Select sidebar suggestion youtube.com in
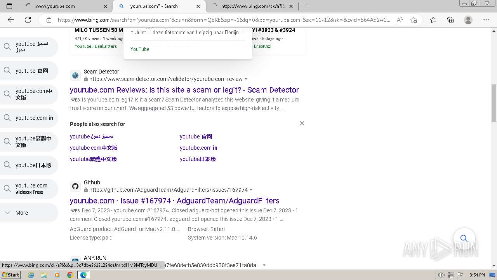Viewport: 497px width, 280px height. point(29,118)
